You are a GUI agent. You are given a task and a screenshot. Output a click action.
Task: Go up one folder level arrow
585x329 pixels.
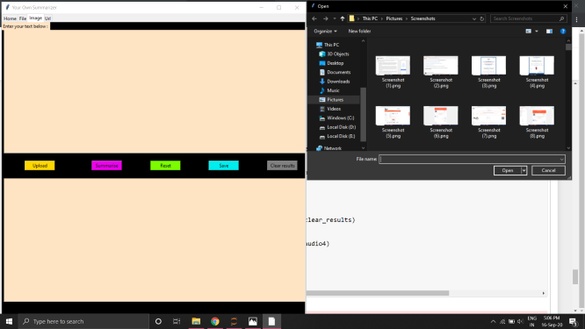click(x=343, y=18)
